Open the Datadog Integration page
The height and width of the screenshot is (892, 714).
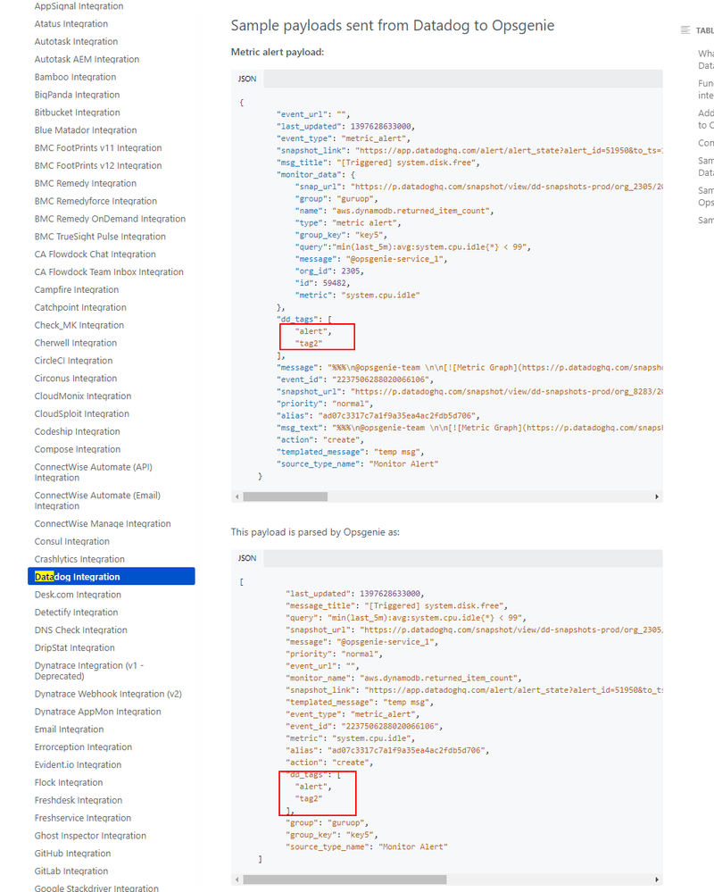tap(78, 576)
